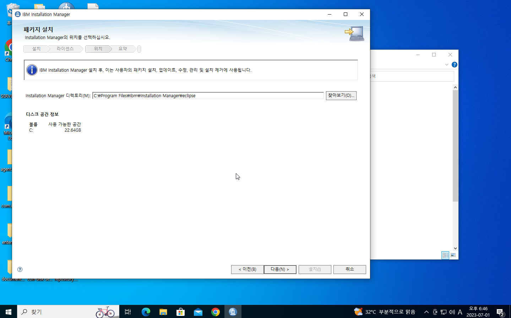Click the search field in background window
The image size is (511, 318).
coord(412,76)
